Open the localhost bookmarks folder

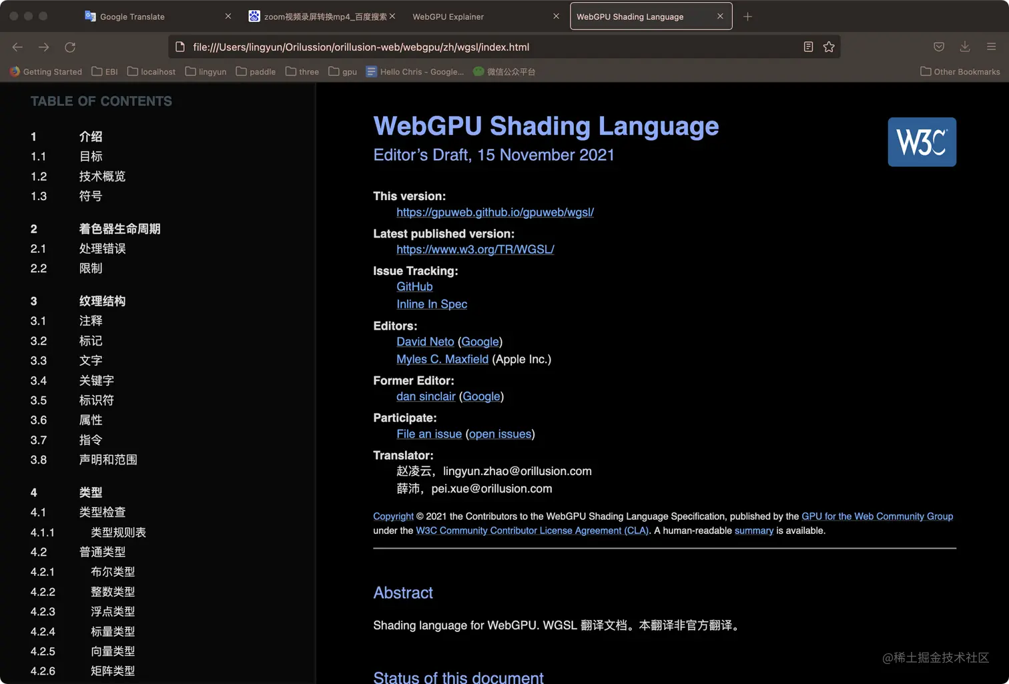151,71
